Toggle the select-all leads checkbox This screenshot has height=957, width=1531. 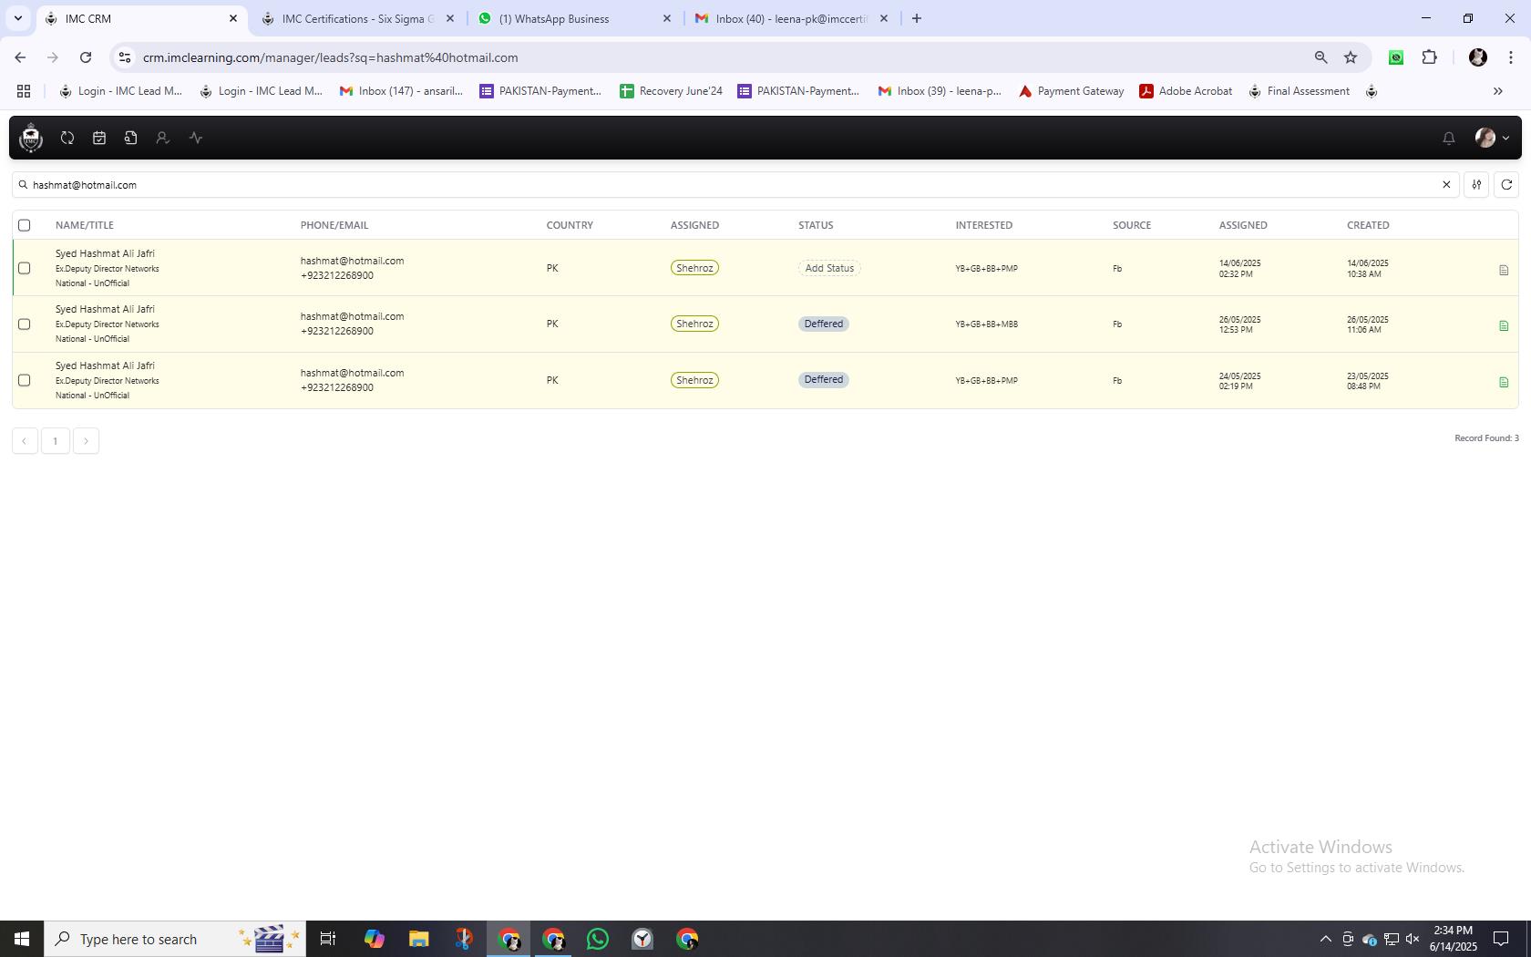point(25,225)
